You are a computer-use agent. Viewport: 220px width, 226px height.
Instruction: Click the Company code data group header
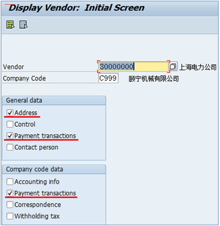(x=54, y=169)
